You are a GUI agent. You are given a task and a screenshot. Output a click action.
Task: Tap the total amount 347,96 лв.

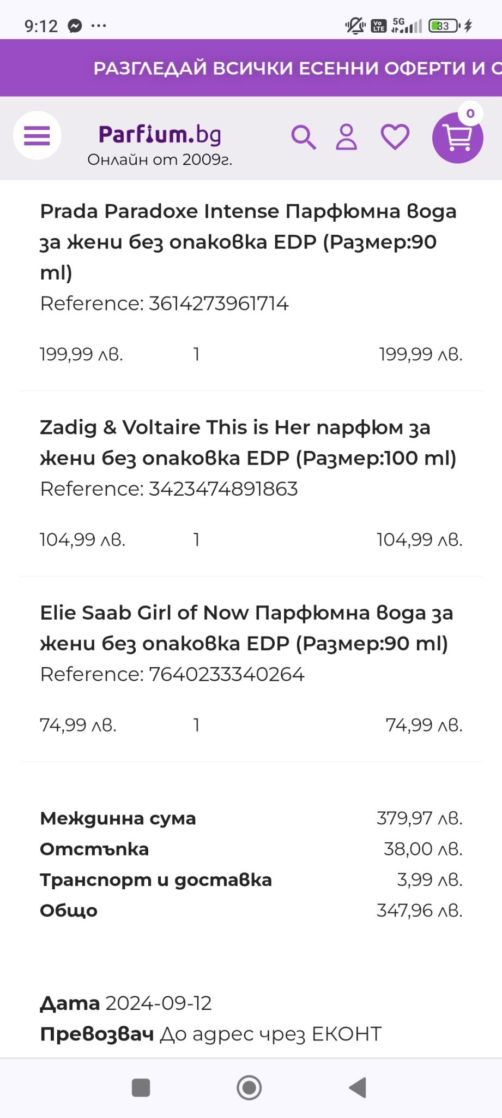(x=419, y=911)
